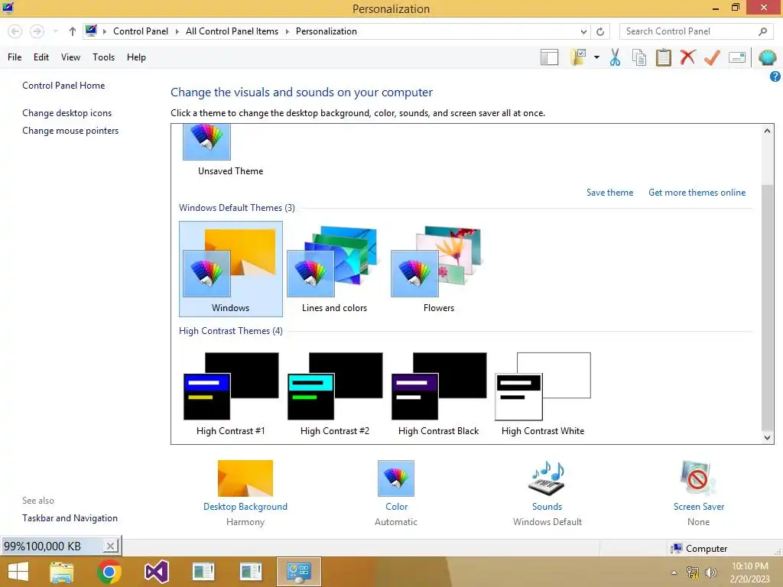Select High Contrast Black theme
783x587 pixels.
coord(438,394)
